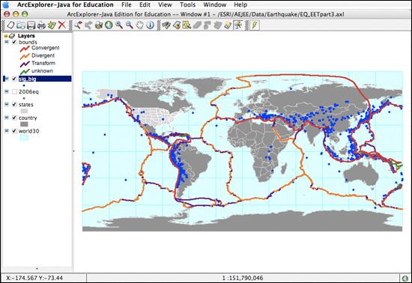Viewport: 412px width, 283px height.
Task: Select the Zoom In magnifier tool
Action: 119,25
